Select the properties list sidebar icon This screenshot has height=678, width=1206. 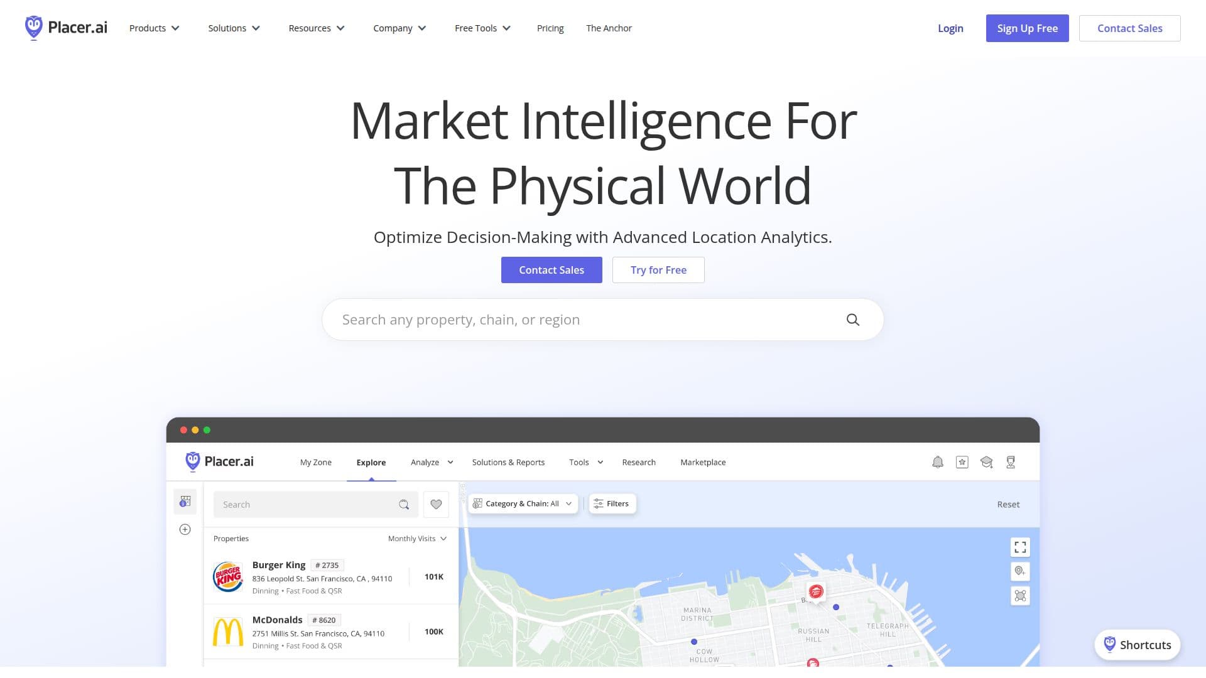185,502
